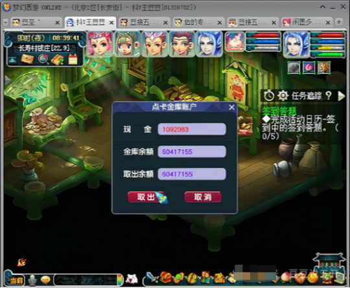Open the chat bubble icon
Viewport: 350px width, 288px height.
[45, 280]
